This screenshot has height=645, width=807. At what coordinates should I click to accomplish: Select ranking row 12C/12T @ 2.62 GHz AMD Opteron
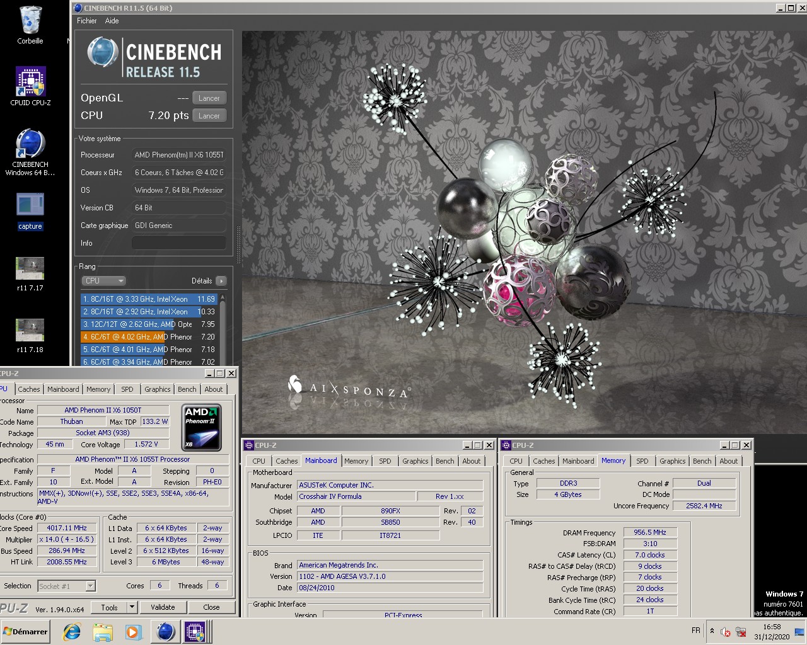(x=149, y=324)
